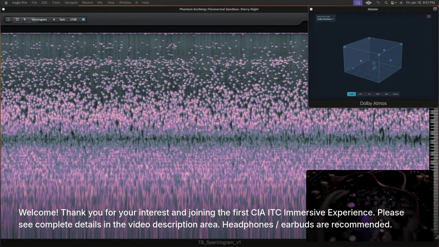Click the Dolby Atmos label

click(373, 103)
